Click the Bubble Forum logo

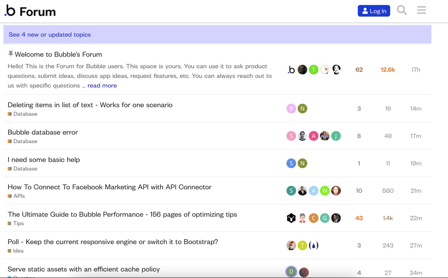coord(30,11)
